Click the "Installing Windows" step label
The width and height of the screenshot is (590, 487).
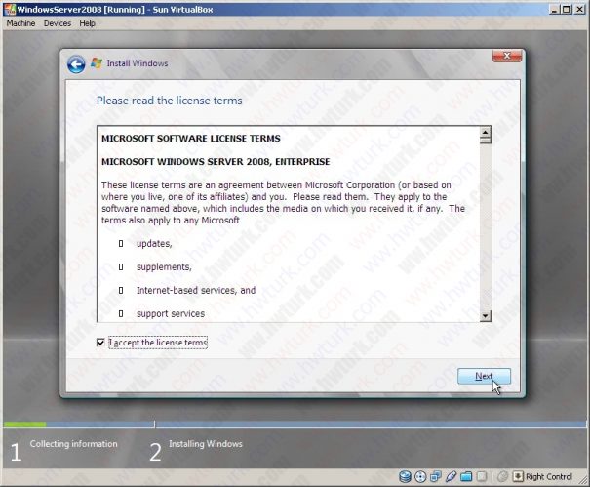click(206, 444)
